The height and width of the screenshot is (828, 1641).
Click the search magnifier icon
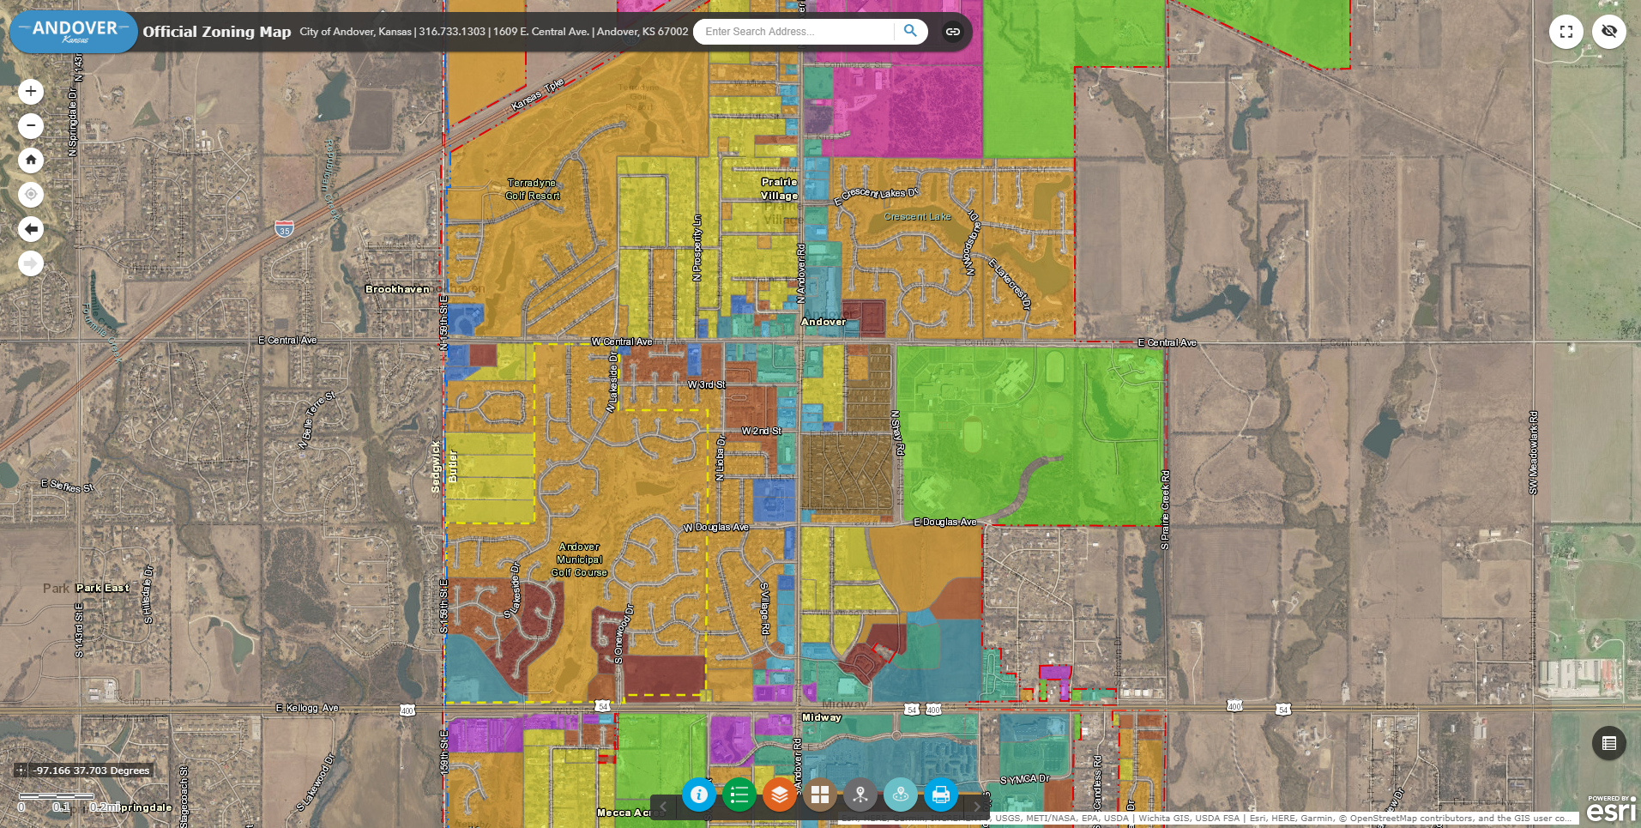coord(910,31)
